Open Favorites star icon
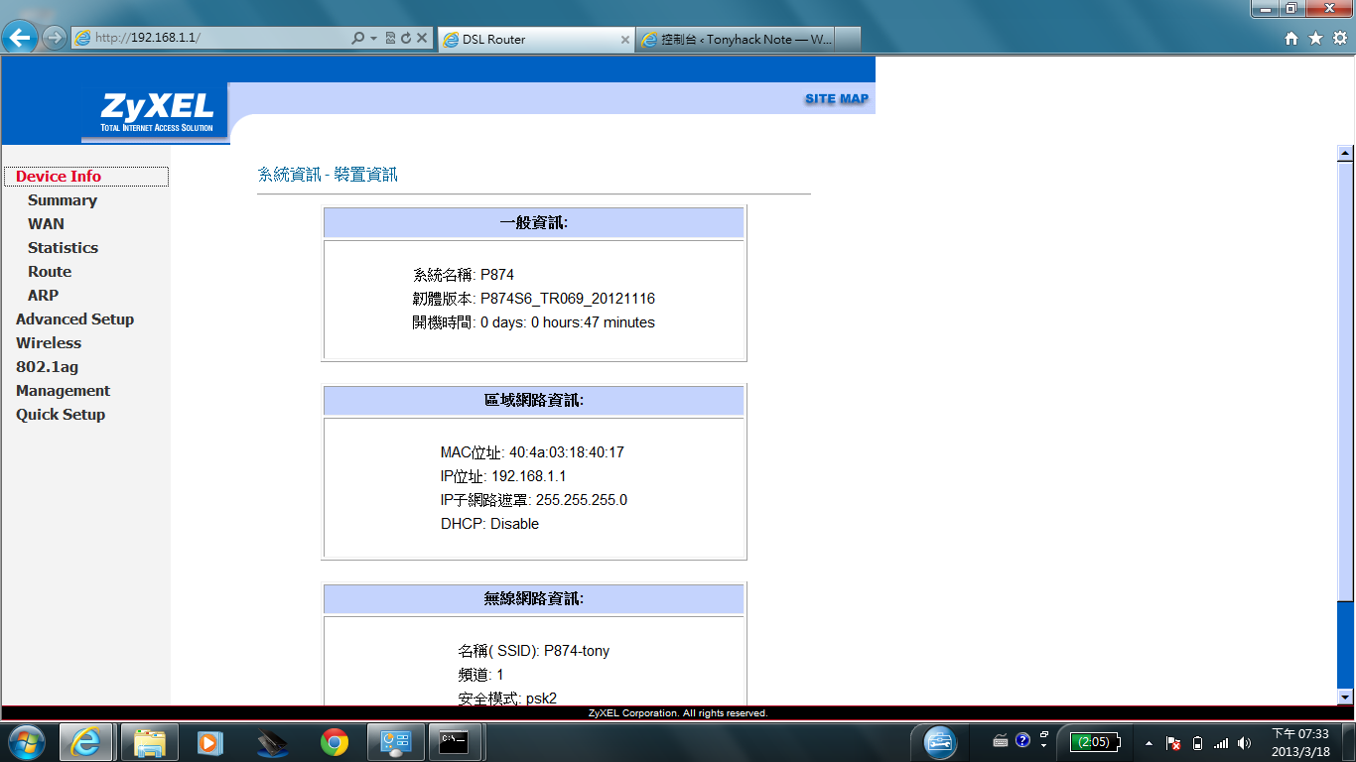 pyautogui.click(x=1315, y=38)
